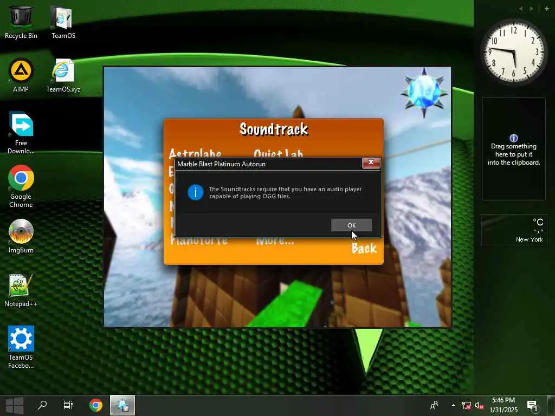Open the Action Center notifications icon
This screenshot has height=416, width=555.
coord(532,405)
